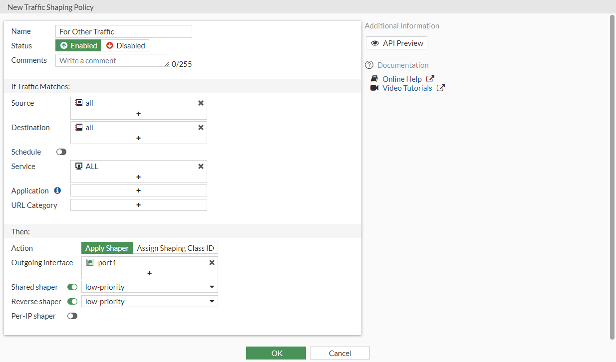Add a new Source entry
The width and height of the screenshot is (616, 362).
tap(138, 114)
